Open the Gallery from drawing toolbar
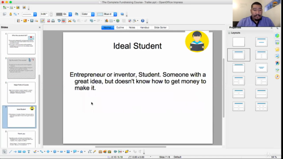The height and width of the screenshot is (159, 283). [109, 152]
